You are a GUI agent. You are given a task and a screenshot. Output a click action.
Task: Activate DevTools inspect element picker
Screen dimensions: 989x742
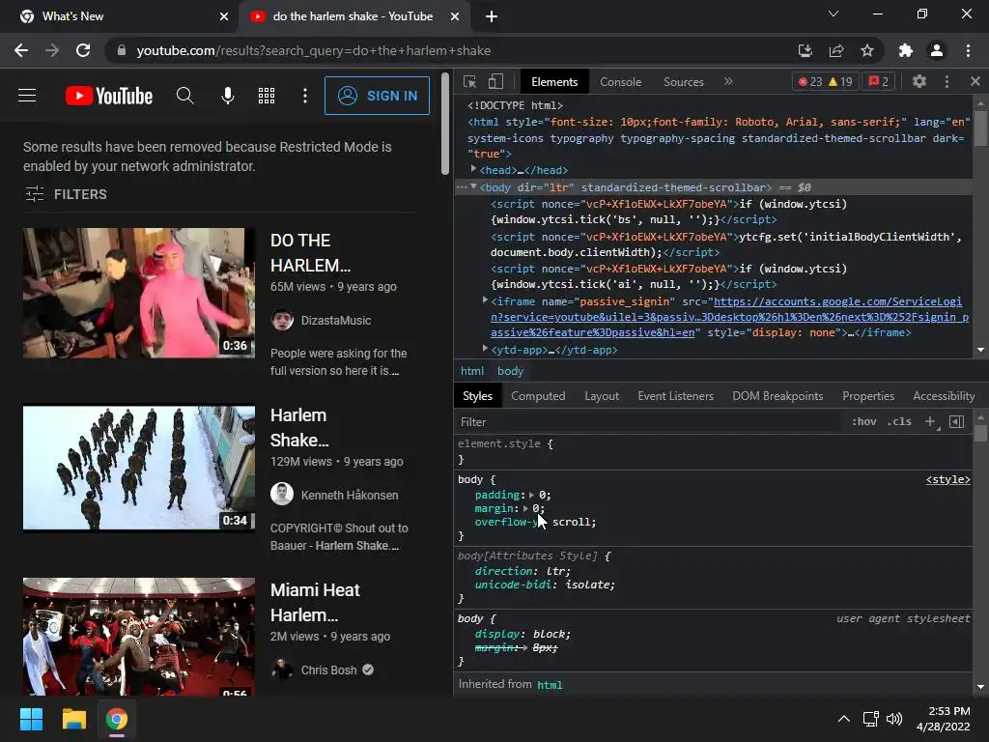(x=470, y=81)
